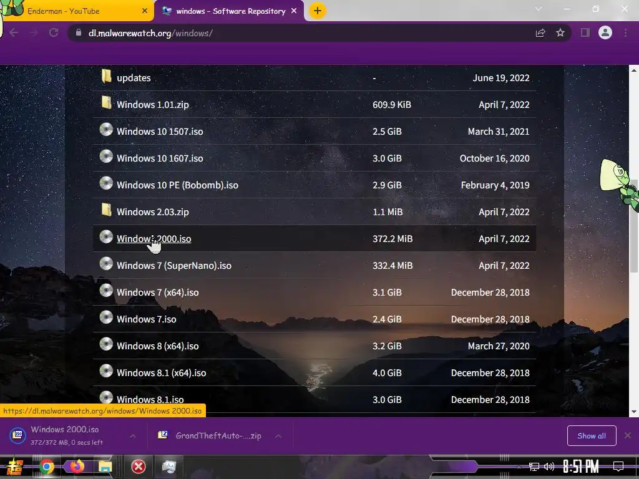The width and height of the screenshot is (639, 479).
Task: Click the disc icon for Windows 8 (x64).iso
Action: [106, 344]
